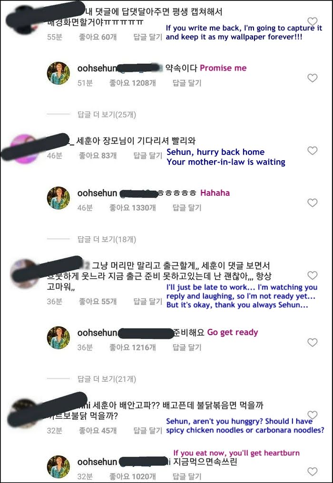The width and height of the screenshot is (333, 483).
Task: View likes 좋아요 83개 on 46분 comment
Action: pos(98,155)
